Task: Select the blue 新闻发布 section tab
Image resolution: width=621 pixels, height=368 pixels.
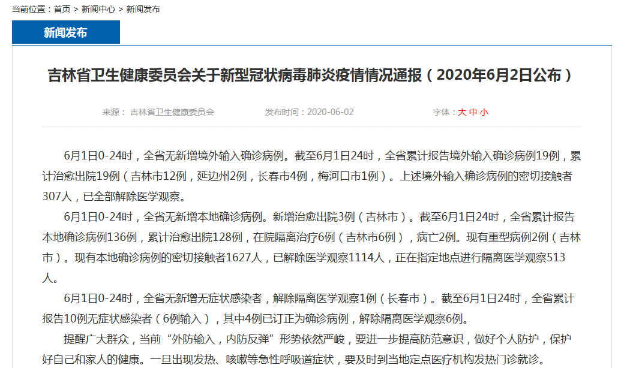Action: (x=66, y=32)
